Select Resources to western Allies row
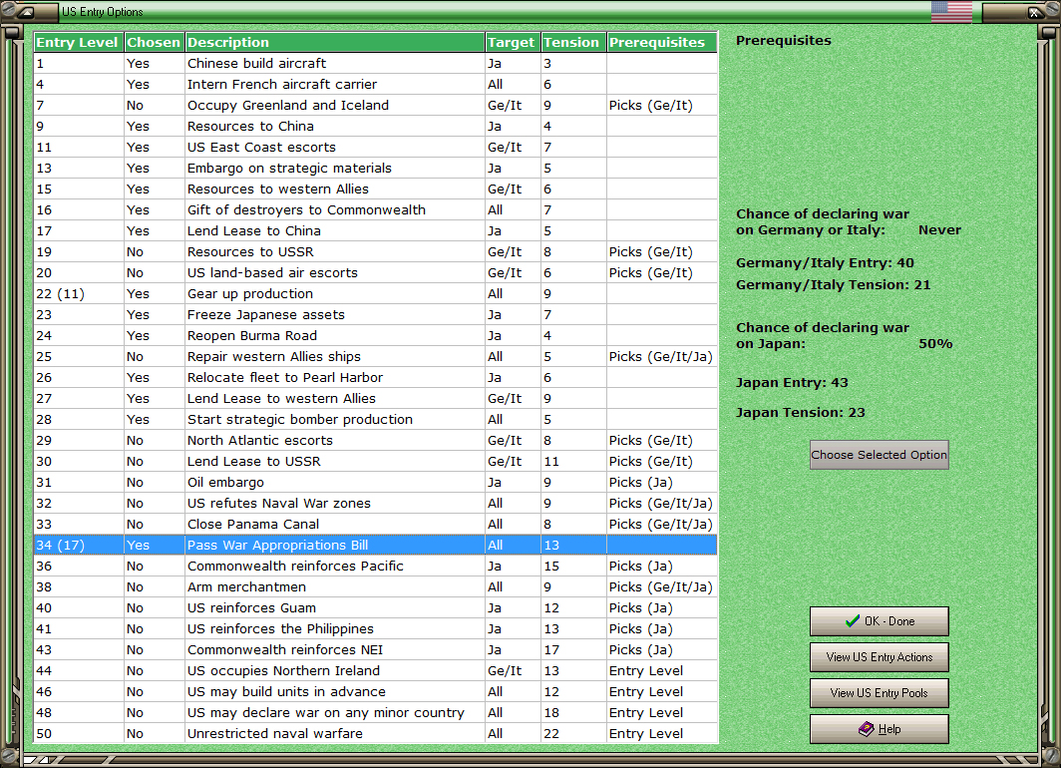This screenshot has width=1061, height=768. click(x=376, y=189)
